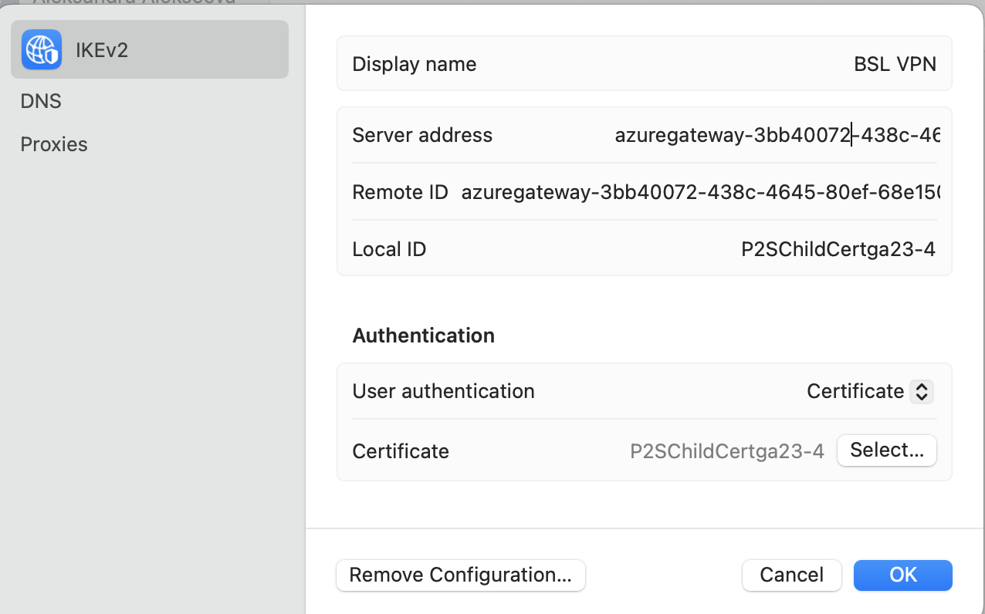985x614 pixels.
Task: Click the Local ID label
Action: 389,249
